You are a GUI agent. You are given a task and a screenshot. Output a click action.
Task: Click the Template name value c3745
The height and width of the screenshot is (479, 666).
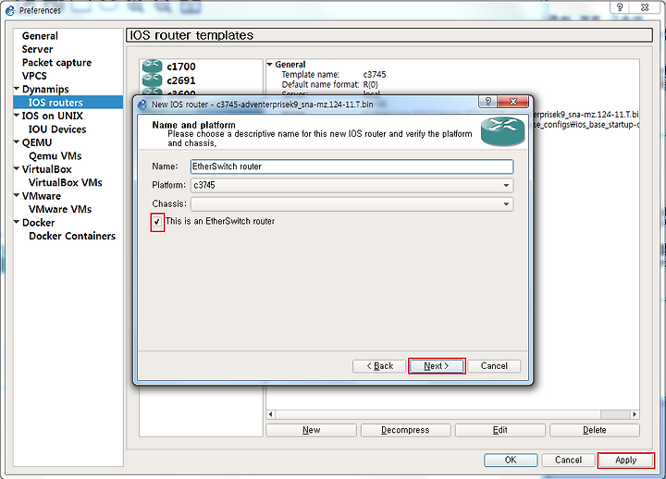[375, 75]
